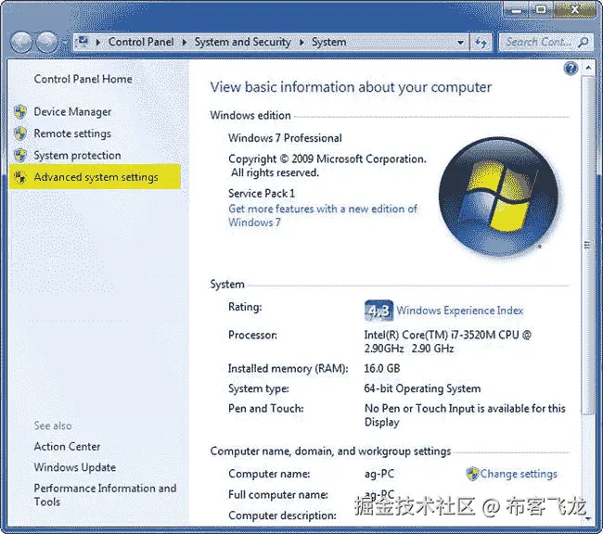The width and height of the screenshot is (603, 534).
Task: Open the recent pages dropdown near nav buttons
Action: (64, 43)
